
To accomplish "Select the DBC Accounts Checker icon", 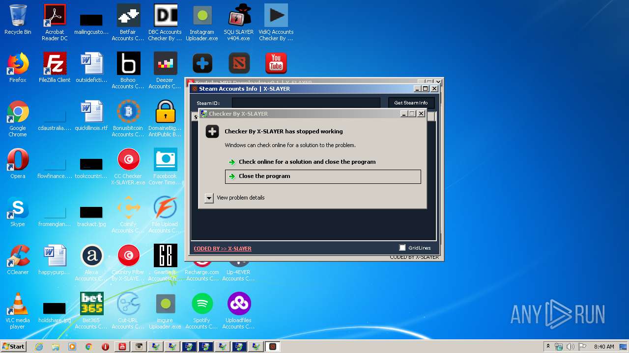I will (x=165, y=22).
